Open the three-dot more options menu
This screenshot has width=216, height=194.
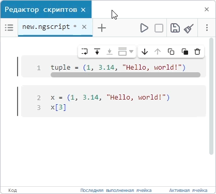coord(207,28)
